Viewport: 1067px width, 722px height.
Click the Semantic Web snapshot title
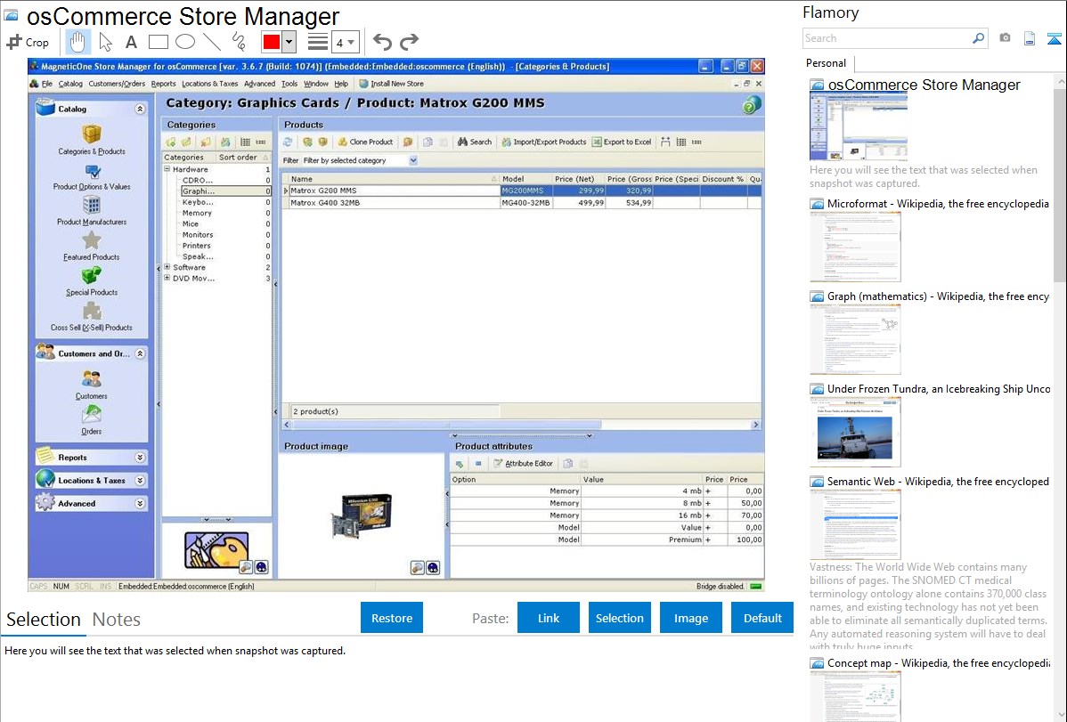(x=938, y=482)
